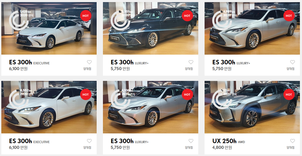Open the white ES 300h 1,425 km photo

(x=49, y=28)
